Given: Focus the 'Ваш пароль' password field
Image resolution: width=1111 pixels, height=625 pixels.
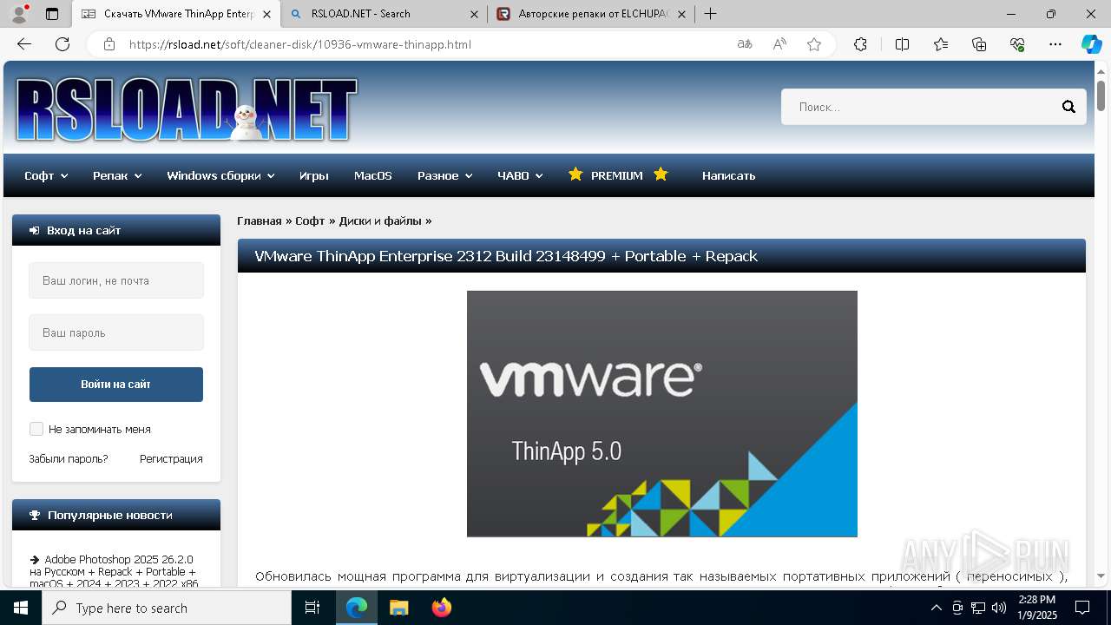Looking at the screenshot, I should pos(116,332).
